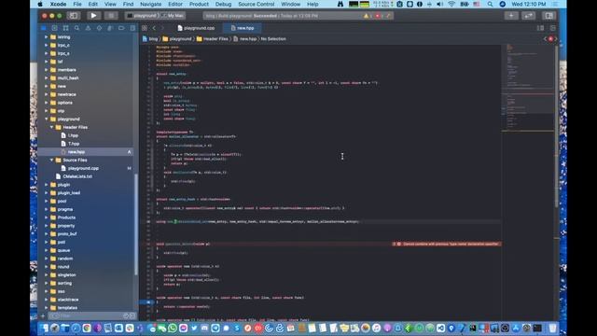Open the Symbol navigator

[65, 28]
